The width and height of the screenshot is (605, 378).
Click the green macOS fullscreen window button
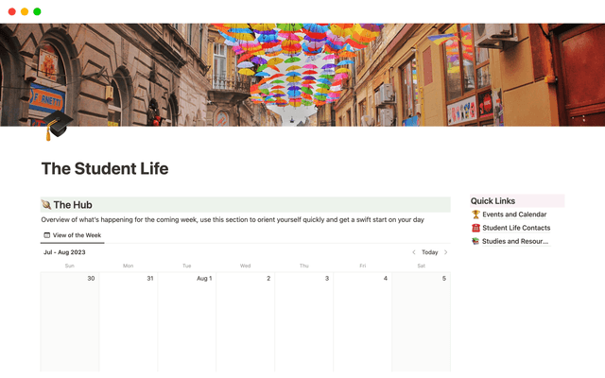click(x=37, y=11)
